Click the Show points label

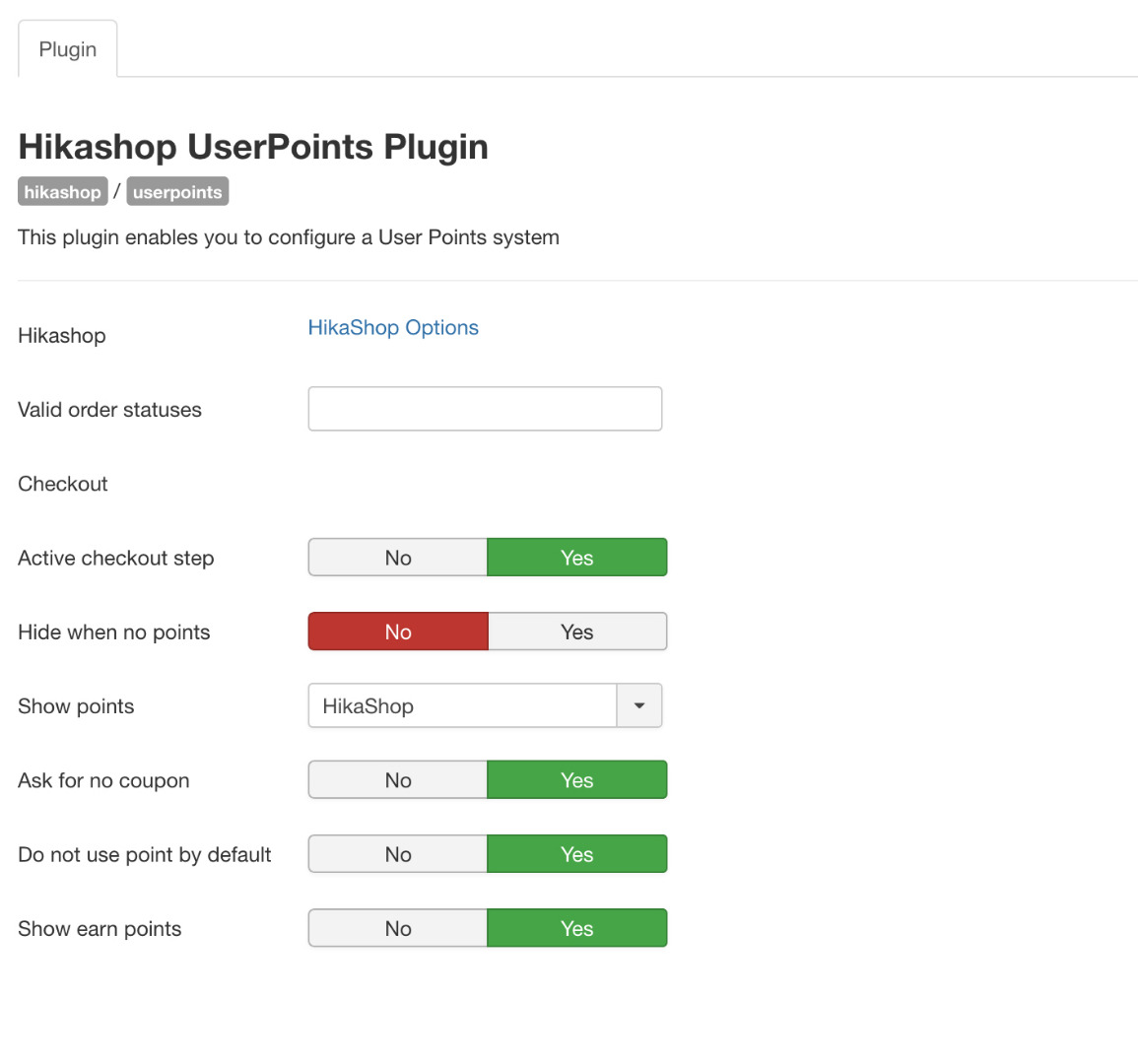click(x=76, y=706)
